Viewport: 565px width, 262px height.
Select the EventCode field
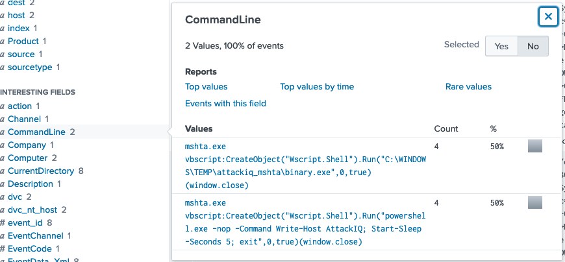tap(29, 248)
